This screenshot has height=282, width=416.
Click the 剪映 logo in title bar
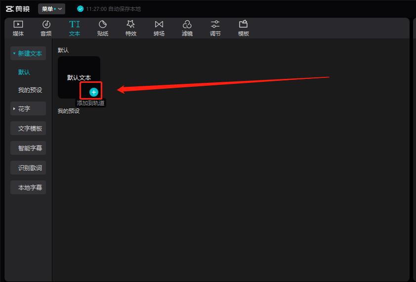pos(18,9)
